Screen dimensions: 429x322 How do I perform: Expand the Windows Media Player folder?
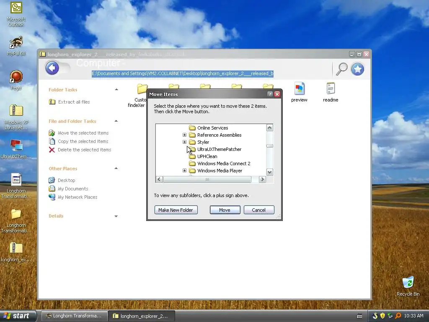click(x=184, y=171)
